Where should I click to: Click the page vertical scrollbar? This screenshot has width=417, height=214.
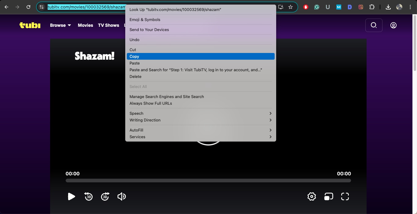click(415, 43)
